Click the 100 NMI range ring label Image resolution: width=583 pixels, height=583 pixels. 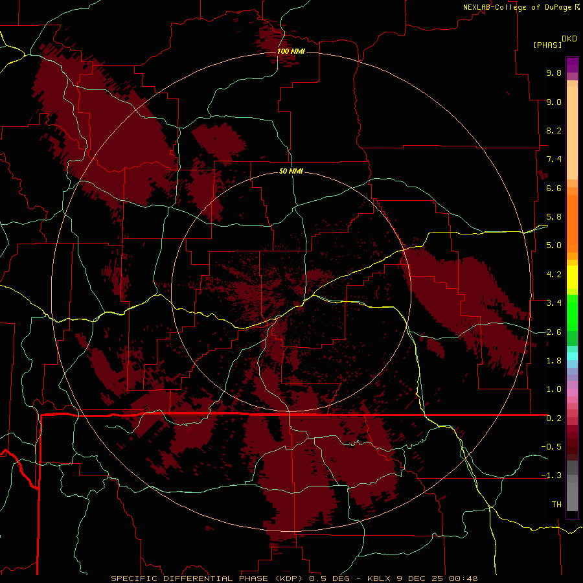[291, 51]
